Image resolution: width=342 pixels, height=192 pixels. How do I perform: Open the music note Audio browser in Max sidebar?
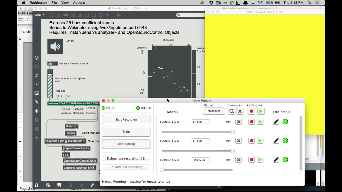37,75
